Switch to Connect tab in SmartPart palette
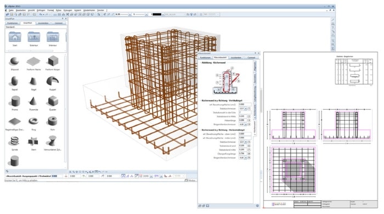Screen dimensions: 384x214 point(59,23)
